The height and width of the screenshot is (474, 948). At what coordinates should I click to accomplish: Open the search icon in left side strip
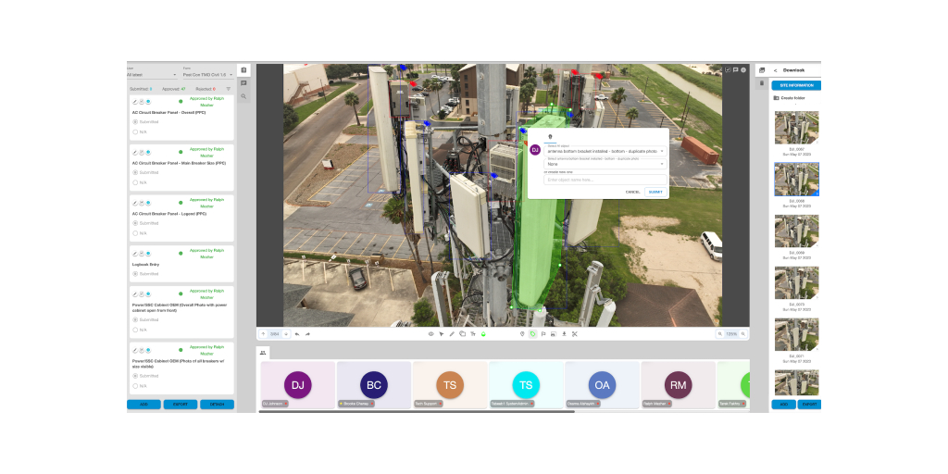tap(243, 96)
